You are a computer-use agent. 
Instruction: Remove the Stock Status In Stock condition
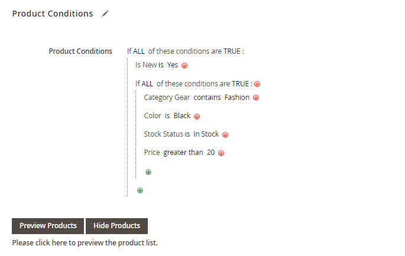[x=225, y=135]
